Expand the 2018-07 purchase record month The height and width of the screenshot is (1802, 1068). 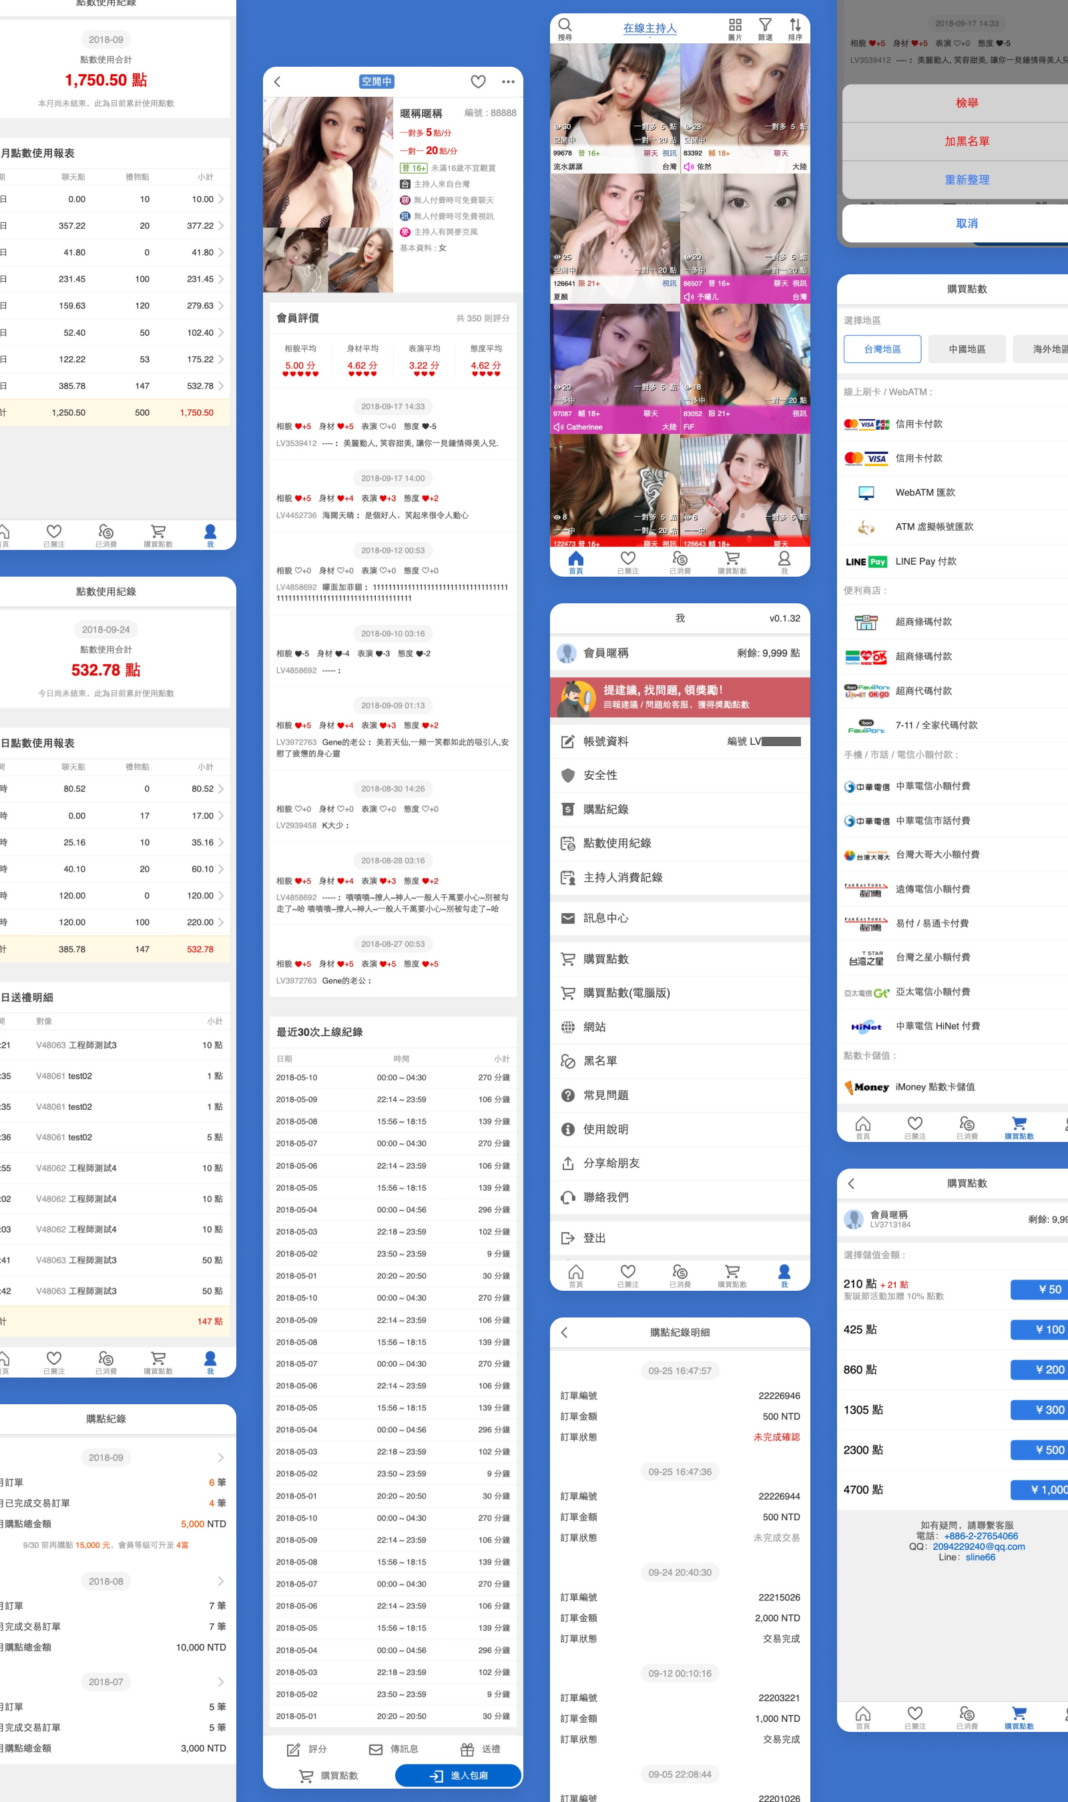tap(220, 1682)
